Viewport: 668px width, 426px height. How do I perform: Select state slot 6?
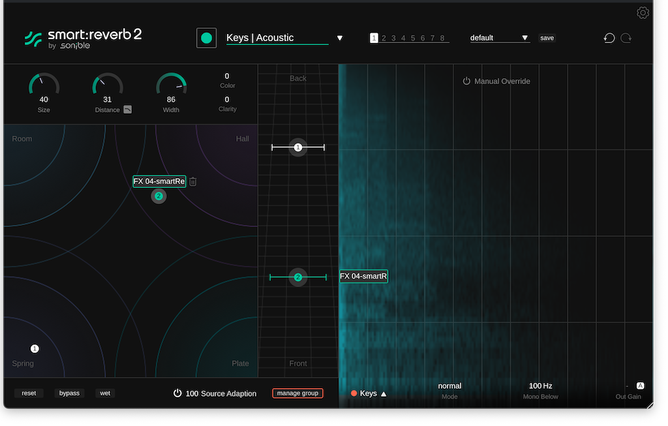423,38
